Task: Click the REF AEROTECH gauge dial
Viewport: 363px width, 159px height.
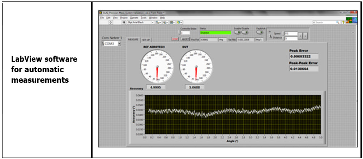Action: pos(157,66)
